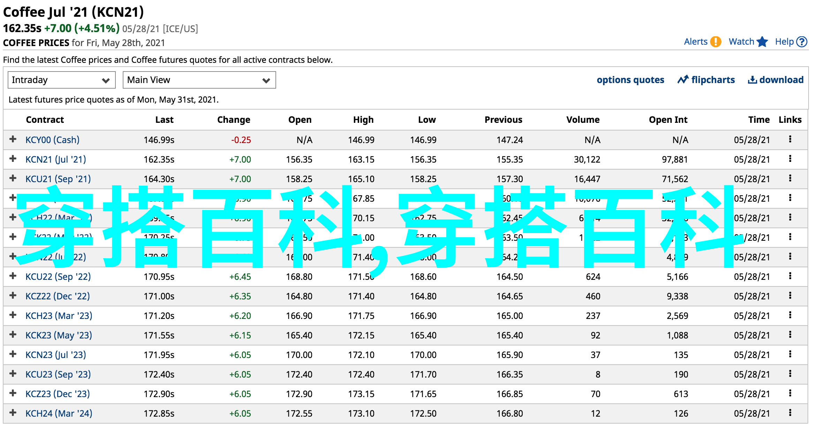Open the Intraday dropdown
This screenshot has height=432, width=818.
coord(61,80)
